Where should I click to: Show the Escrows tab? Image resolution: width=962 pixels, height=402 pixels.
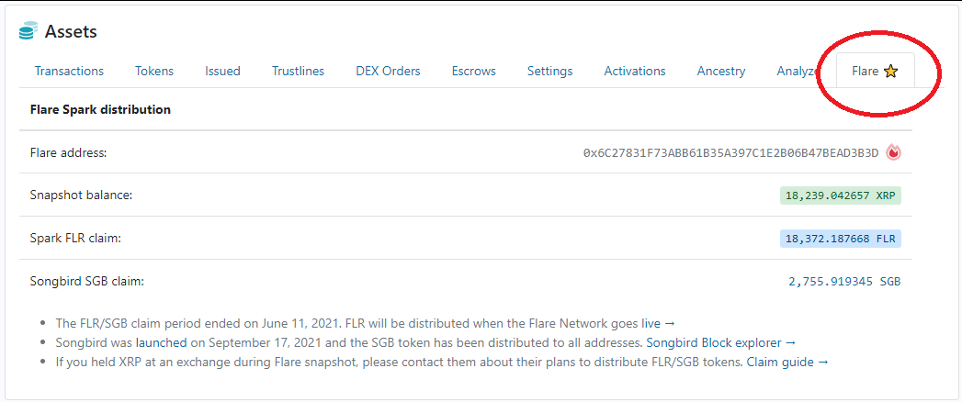[x=473, y=71]
